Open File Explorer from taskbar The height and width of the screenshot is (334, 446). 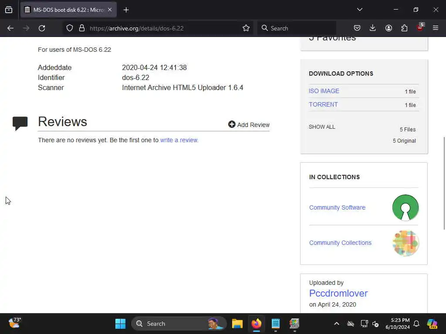(237, 324)
